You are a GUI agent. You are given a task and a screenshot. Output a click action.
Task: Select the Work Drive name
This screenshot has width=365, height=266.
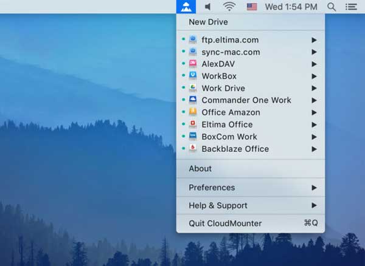tap(223, 88)
